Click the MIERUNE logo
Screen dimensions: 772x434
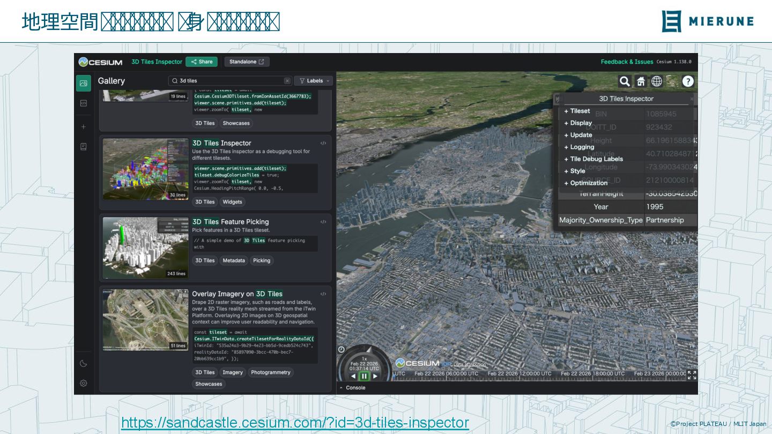[x=707, y=21]
